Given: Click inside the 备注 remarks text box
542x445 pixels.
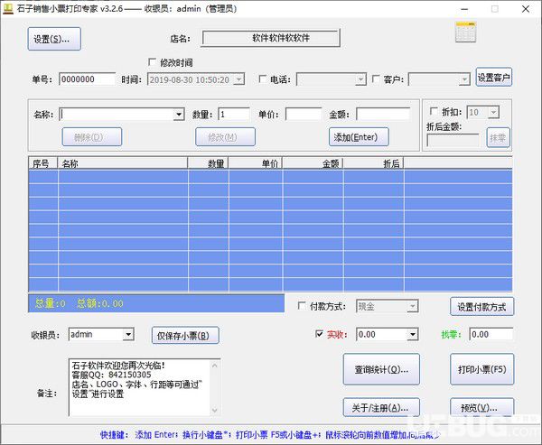Looking at the screenshot, I should pos(139,387).
